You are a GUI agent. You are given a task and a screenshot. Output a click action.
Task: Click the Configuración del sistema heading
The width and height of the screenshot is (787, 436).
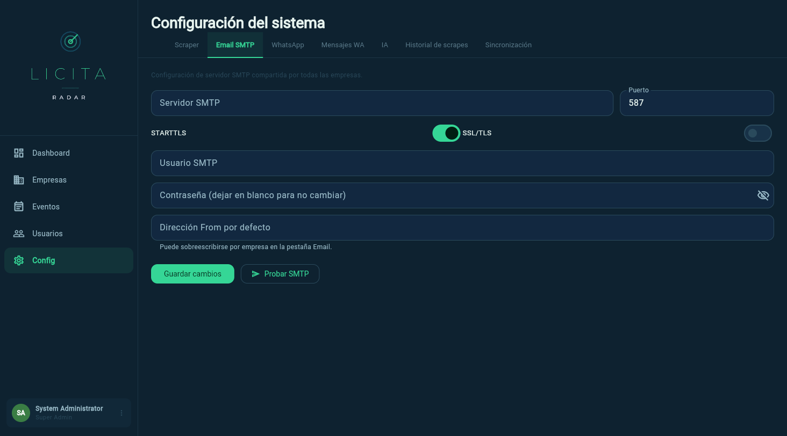(238, 23)
